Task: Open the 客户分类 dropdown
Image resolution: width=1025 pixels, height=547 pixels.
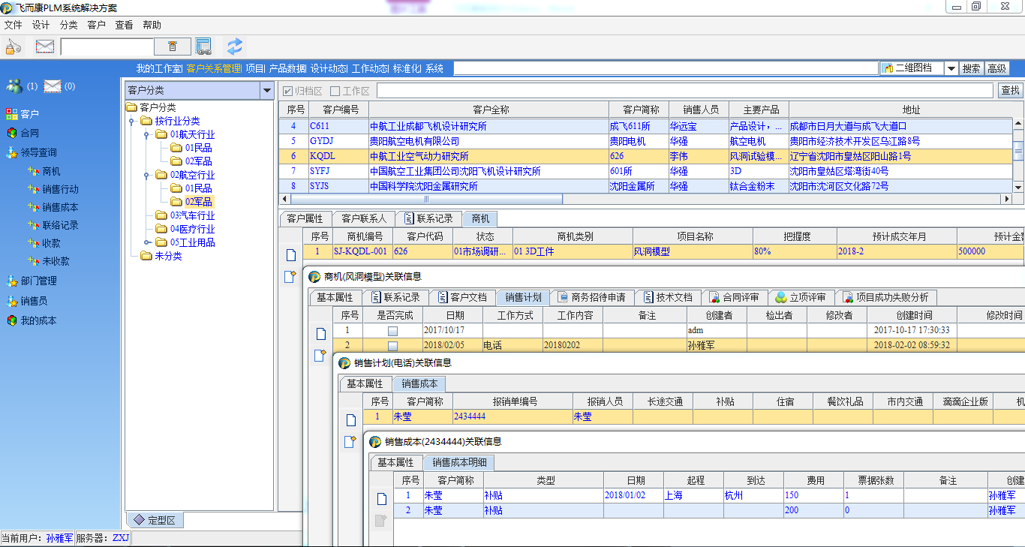Action: tap(266, 90)
